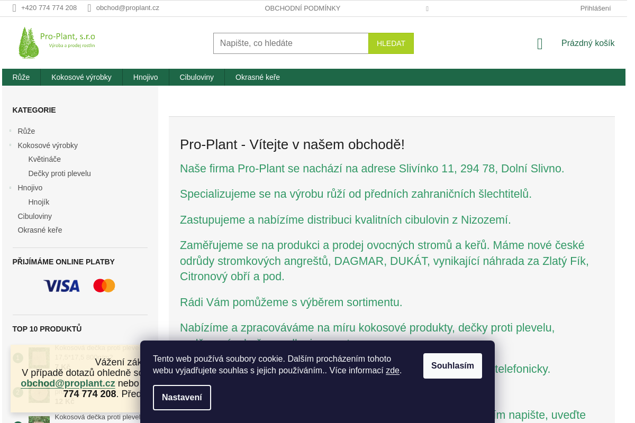
Task: Open Obchodní podmínky page
Action: coord(303,8)
